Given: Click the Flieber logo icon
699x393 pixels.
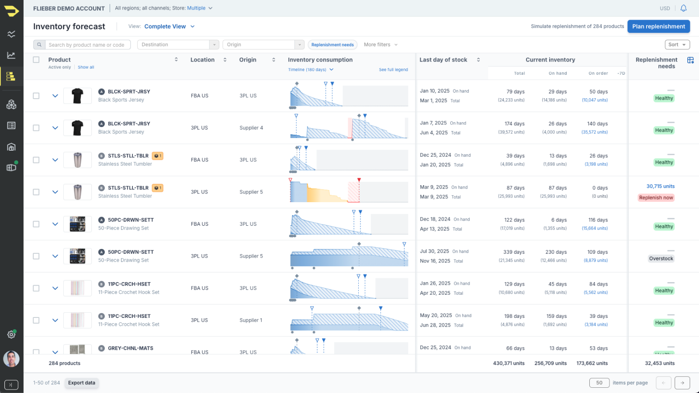Looking at the screenshot, I should click(11, 11).
